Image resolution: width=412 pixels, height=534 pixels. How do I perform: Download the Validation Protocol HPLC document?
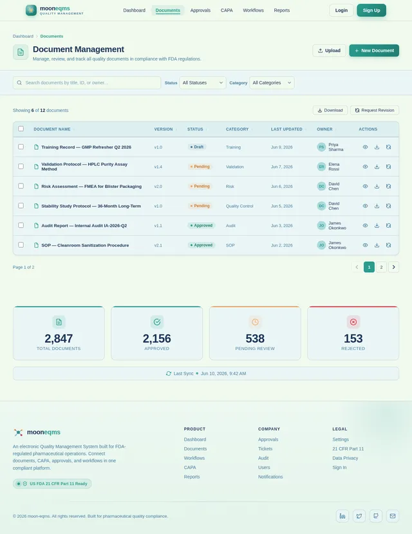click(x=377, y=167)
